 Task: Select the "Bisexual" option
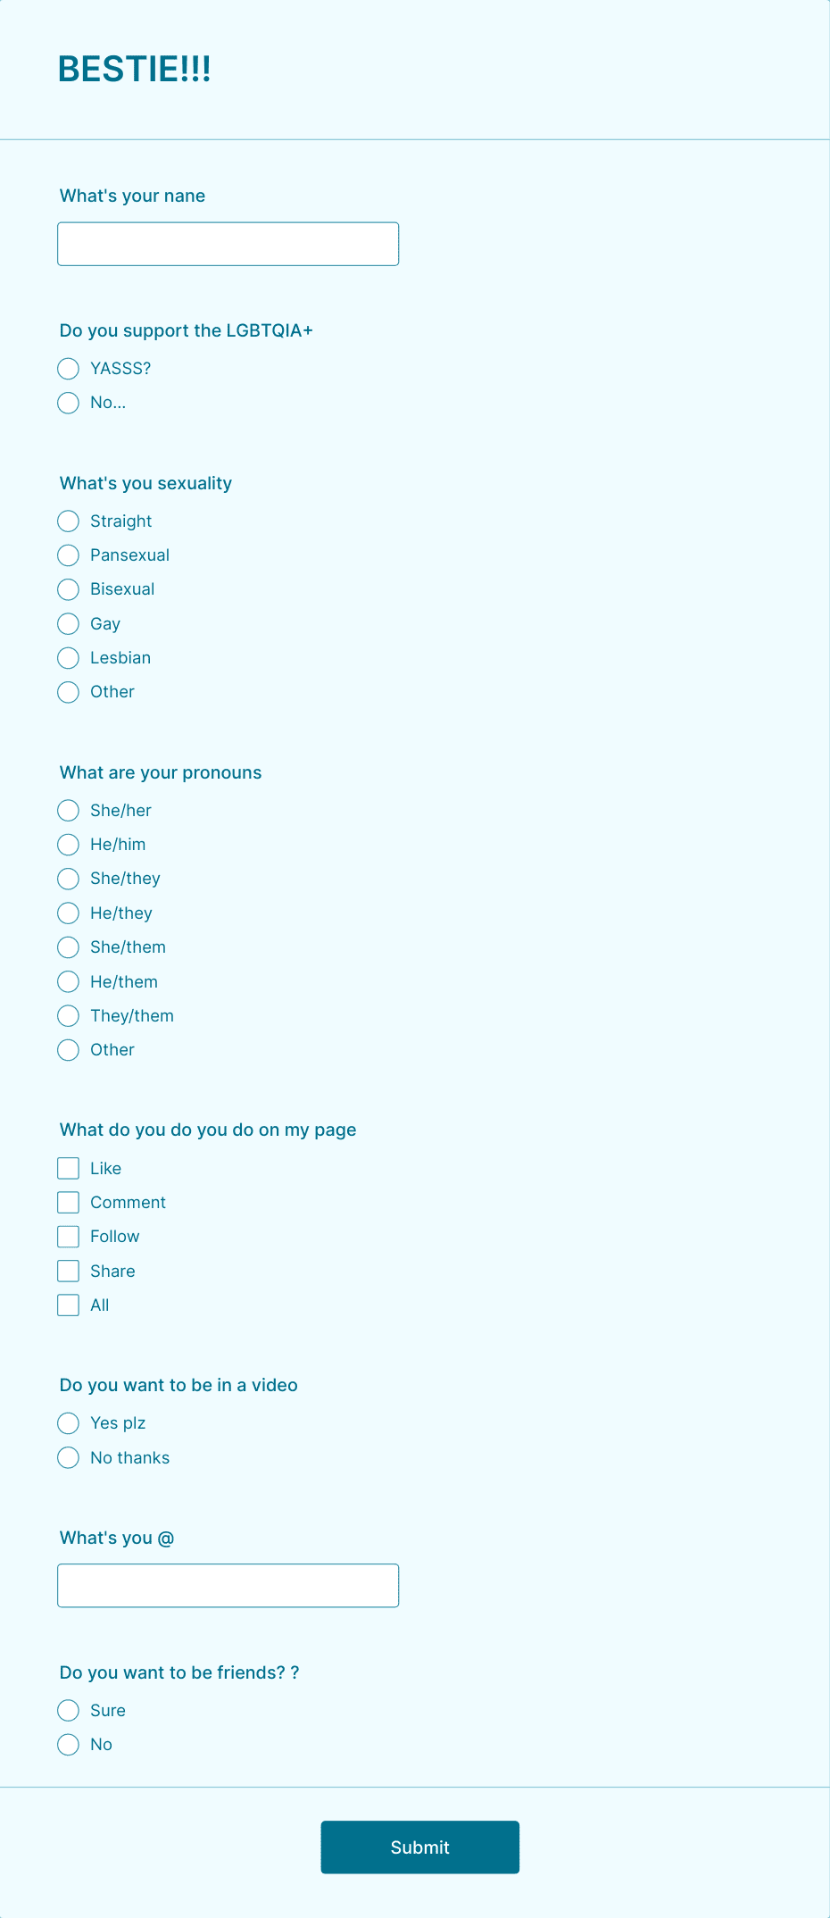pos(68,589)
